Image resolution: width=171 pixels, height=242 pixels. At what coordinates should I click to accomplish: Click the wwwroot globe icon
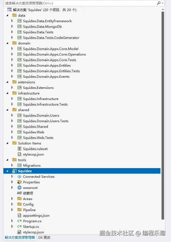coord(19,188)
